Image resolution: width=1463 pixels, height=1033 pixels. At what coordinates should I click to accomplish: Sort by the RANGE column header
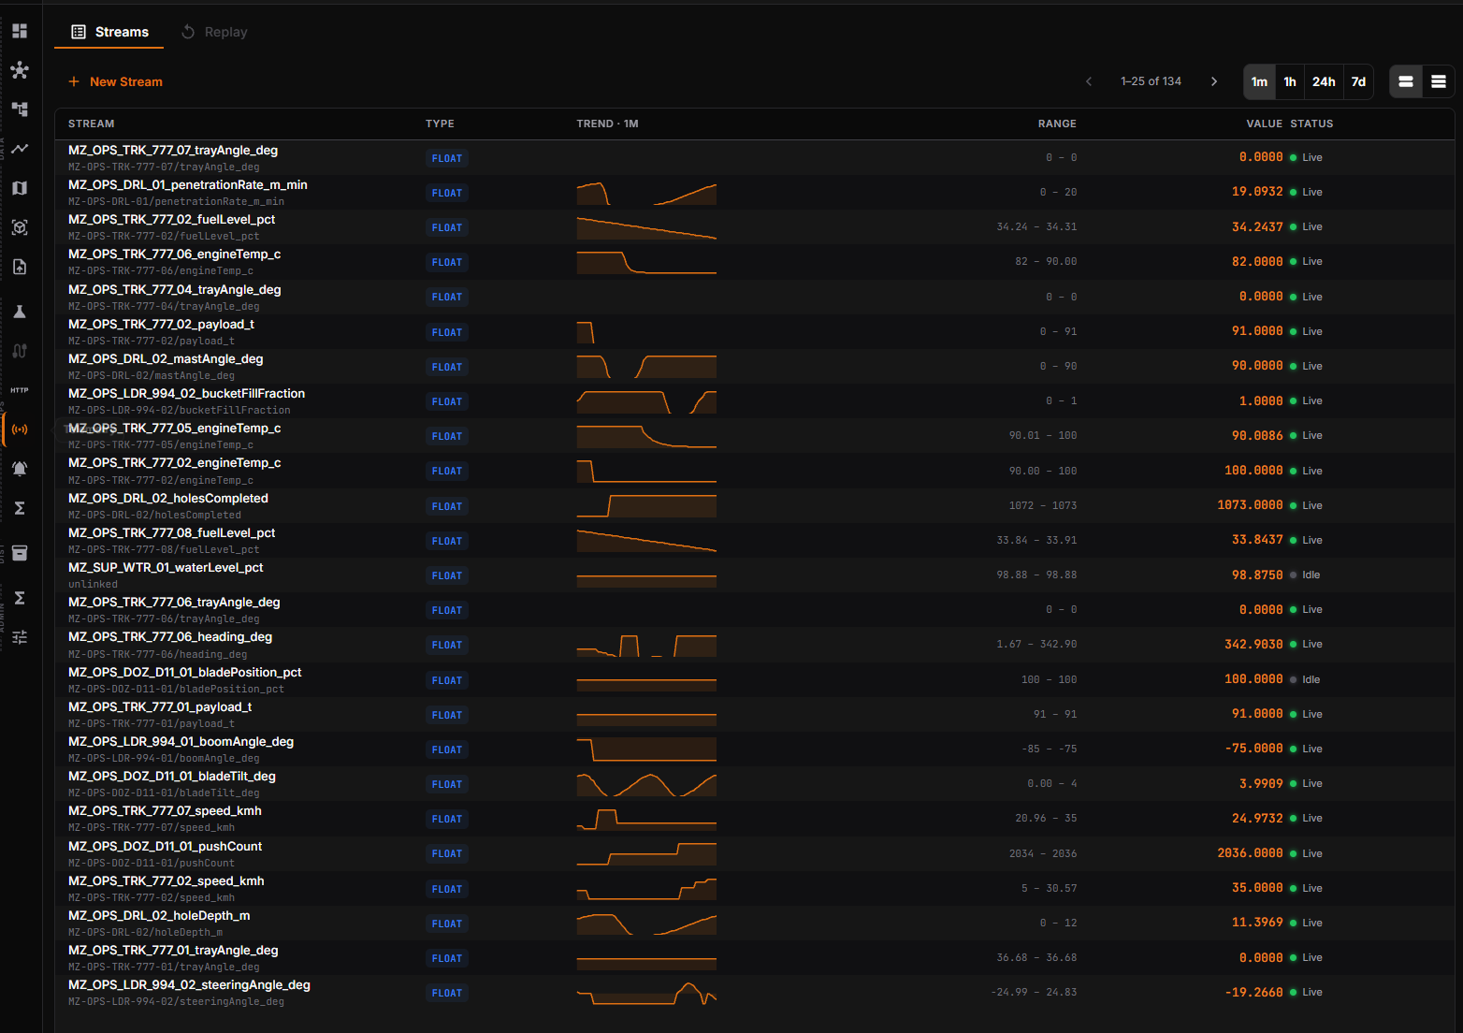tap(1057, 124)
